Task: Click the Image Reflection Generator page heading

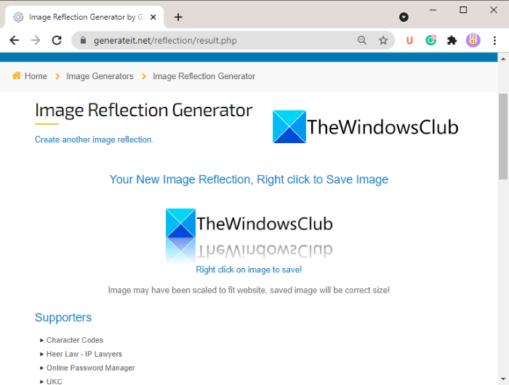Action: pos(143,110)
